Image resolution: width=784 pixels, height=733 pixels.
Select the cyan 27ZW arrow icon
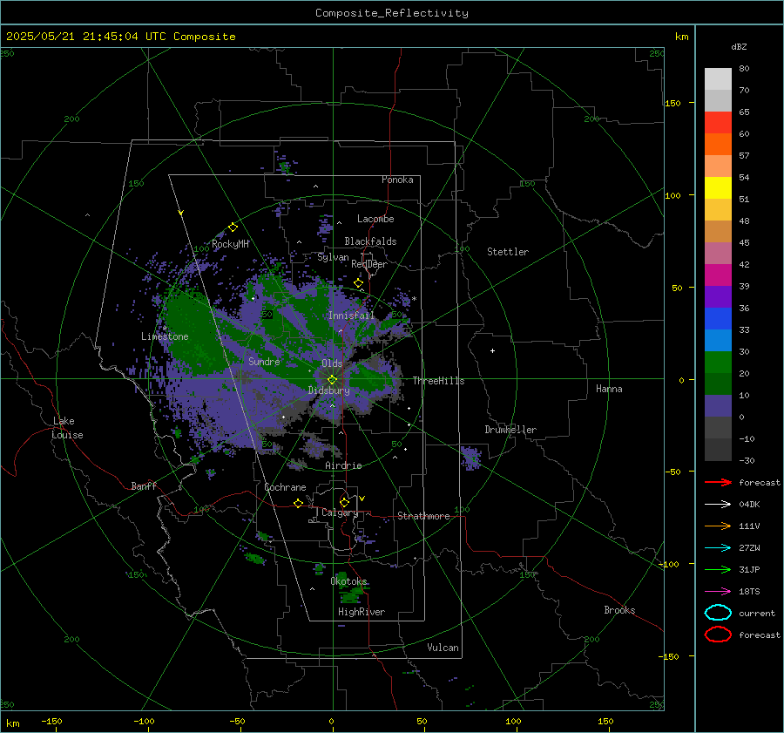(x=718, y=548)
